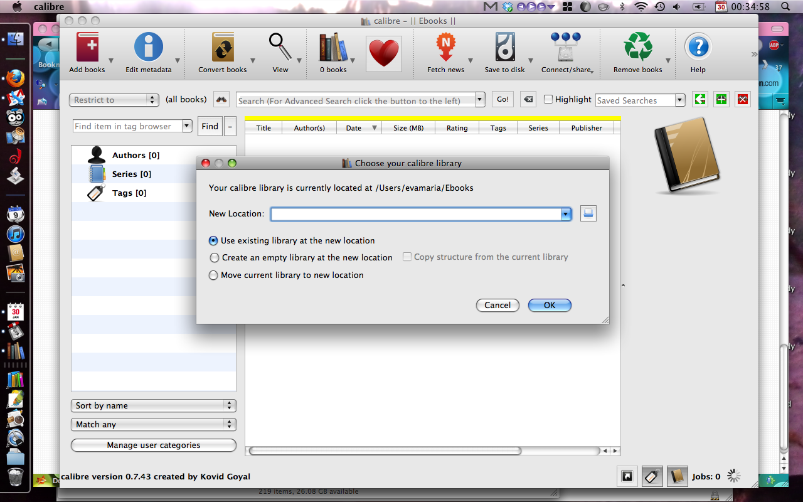Expand the New Location history dropdown arrow
Viewport: 803px width, 502px height.
pos(566,214)
